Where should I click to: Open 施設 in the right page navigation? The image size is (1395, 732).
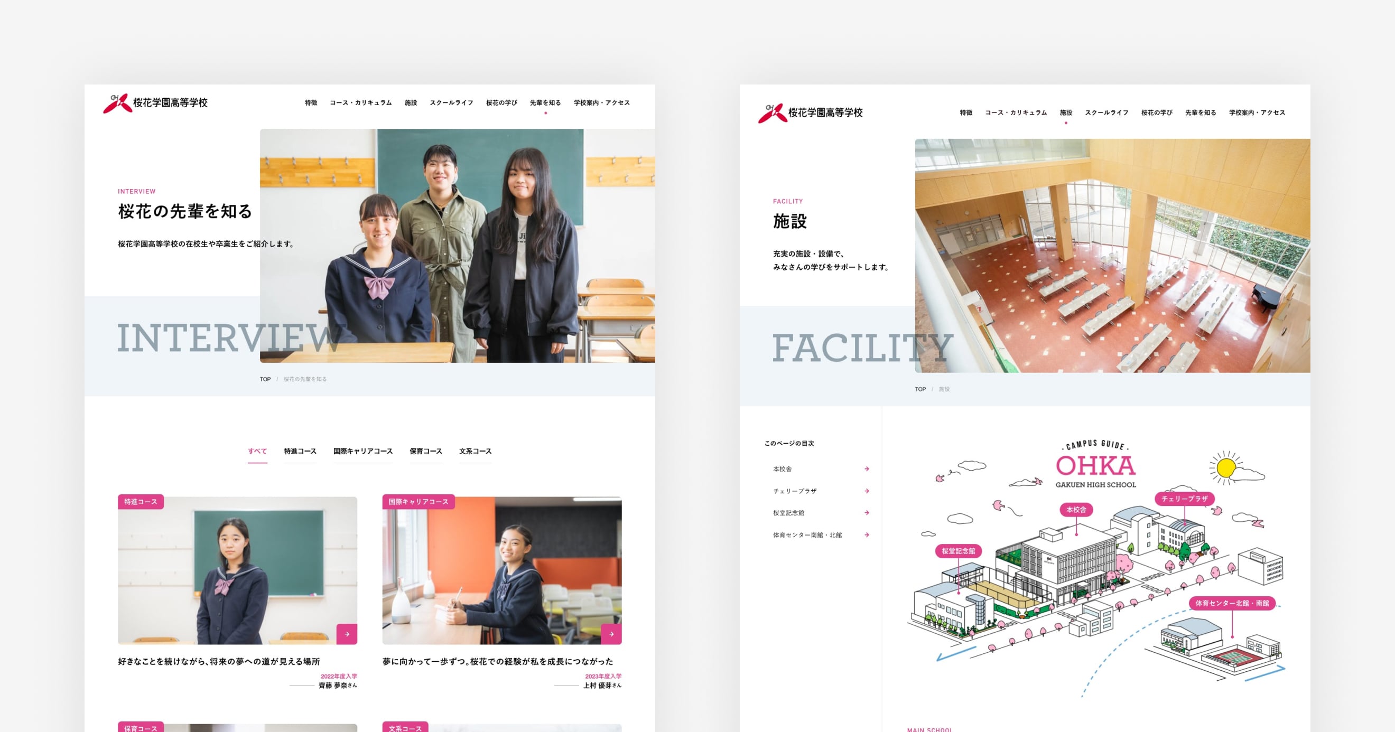(x=1066, y=112)
